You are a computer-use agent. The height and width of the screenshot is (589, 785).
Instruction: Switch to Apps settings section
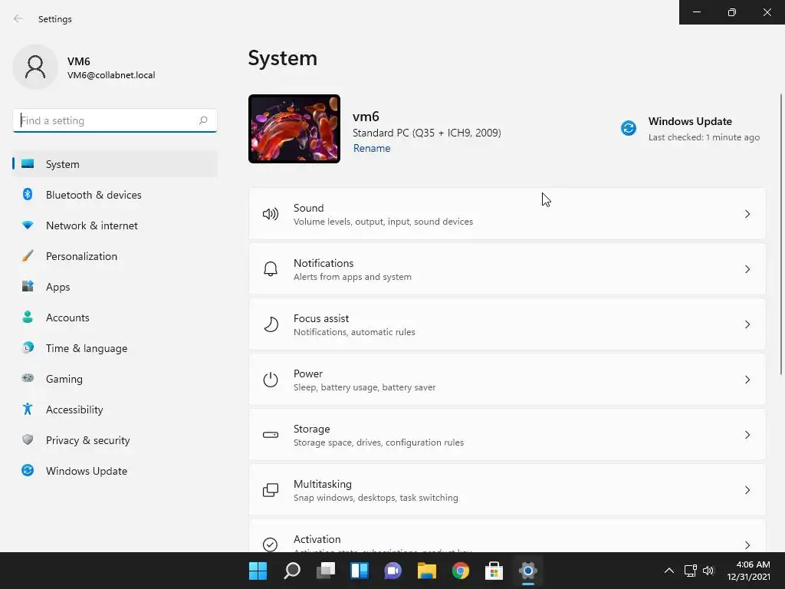pyautogui.click(x=58, y=287)
